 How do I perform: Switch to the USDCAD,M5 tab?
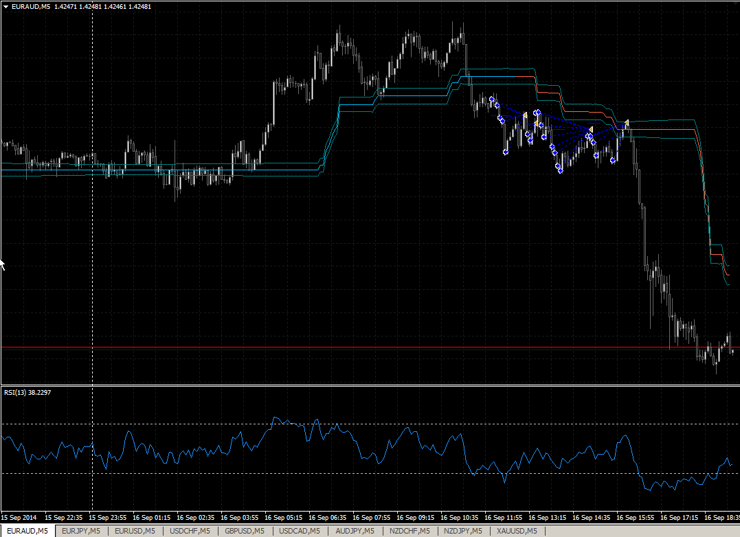point(299,531)
